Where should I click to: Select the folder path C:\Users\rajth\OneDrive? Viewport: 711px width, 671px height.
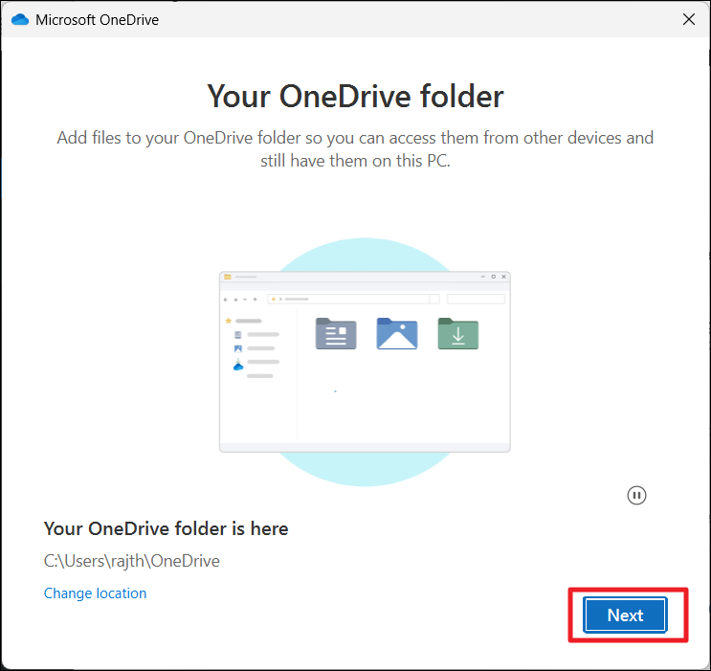point(131,561)
